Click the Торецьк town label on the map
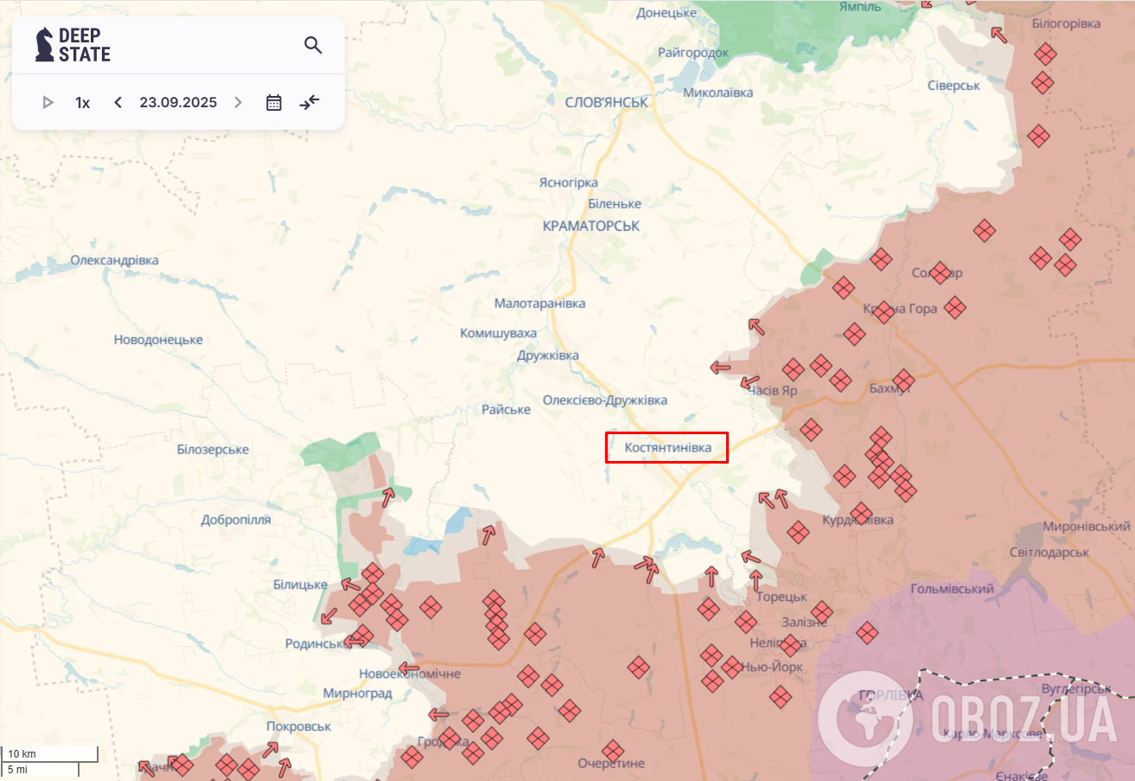 (781, 596)
